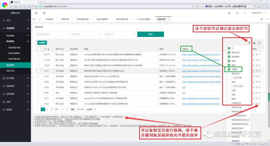Click the sidebar collapse menu icon
270x146 pixels.
click(36, 13)
